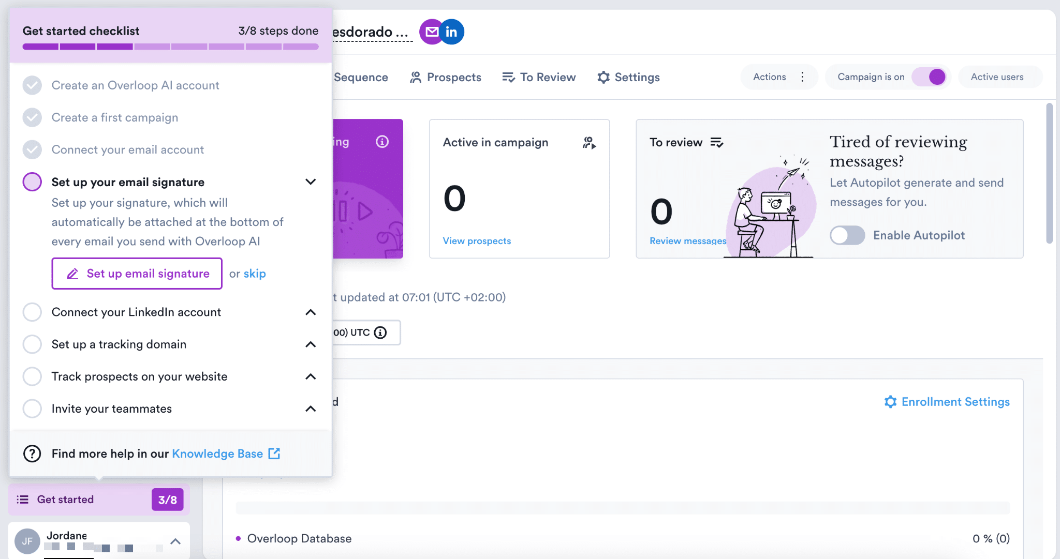Click the checklist progress bar

170,47
